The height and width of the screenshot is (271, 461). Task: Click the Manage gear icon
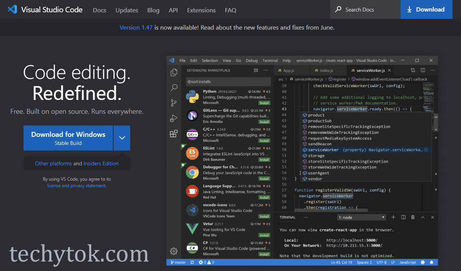(174, 251)
